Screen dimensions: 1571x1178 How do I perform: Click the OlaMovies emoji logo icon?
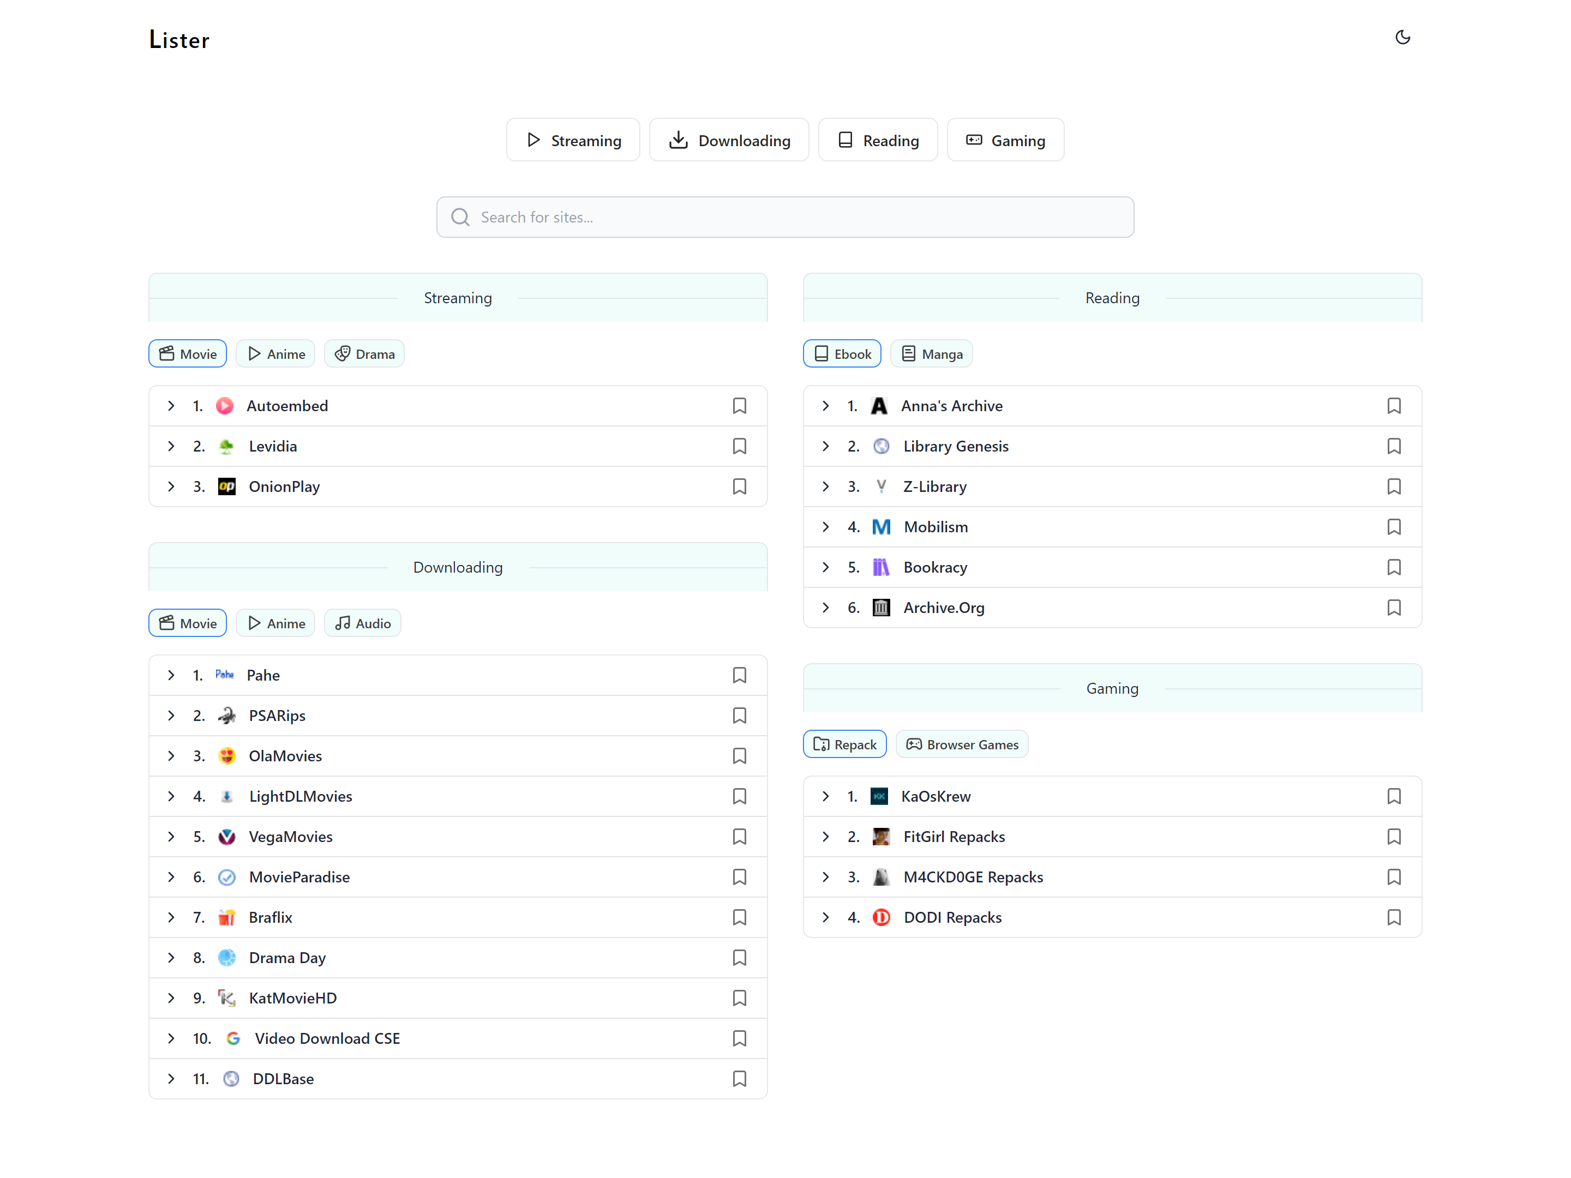(226, 756)
